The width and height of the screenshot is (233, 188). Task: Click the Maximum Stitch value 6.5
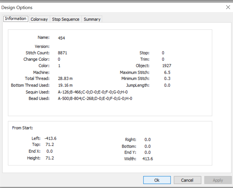tap(167, 73)
